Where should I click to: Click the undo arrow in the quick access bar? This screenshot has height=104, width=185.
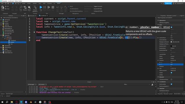(18, 3)
